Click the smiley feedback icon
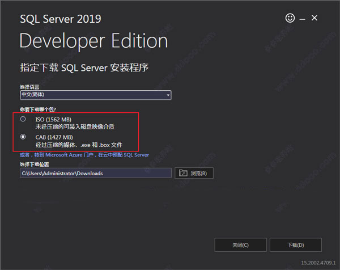340x270 pixels. (x=290, y=18)
